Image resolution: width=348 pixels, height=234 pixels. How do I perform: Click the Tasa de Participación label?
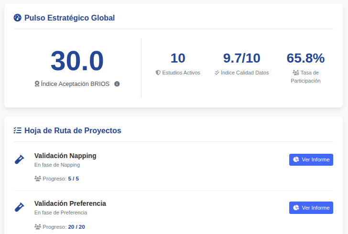(305, 77)
